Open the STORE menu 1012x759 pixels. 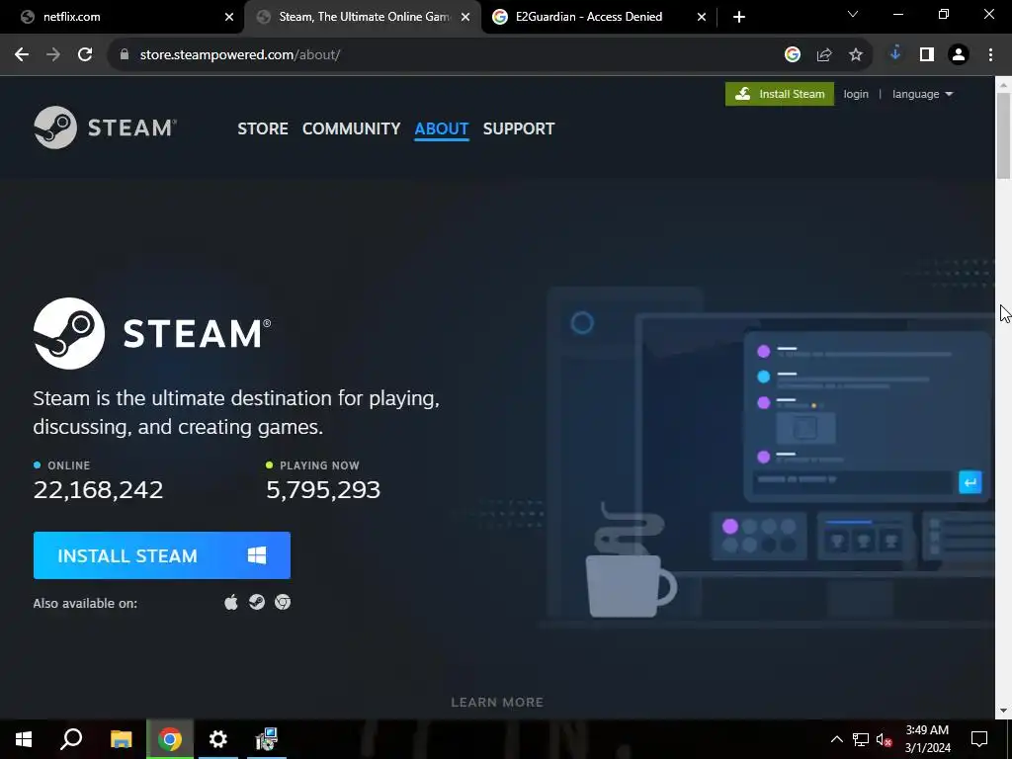263,128
